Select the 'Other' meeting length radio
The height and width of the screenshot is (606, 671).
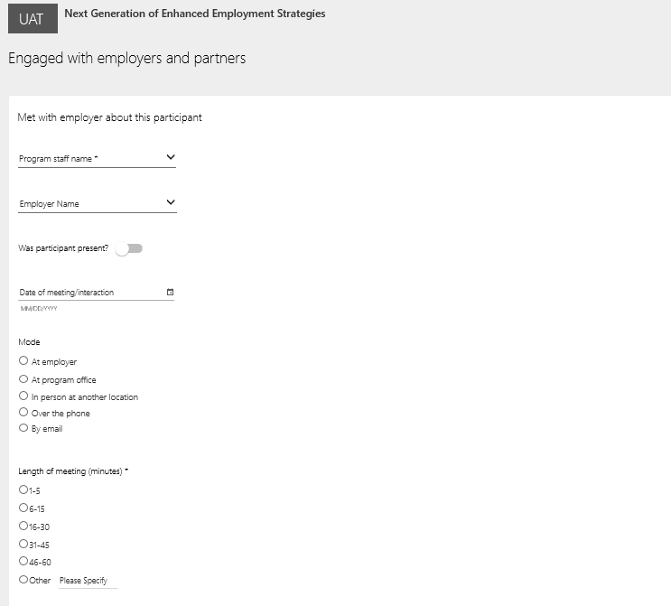click(x=23, y=580)
